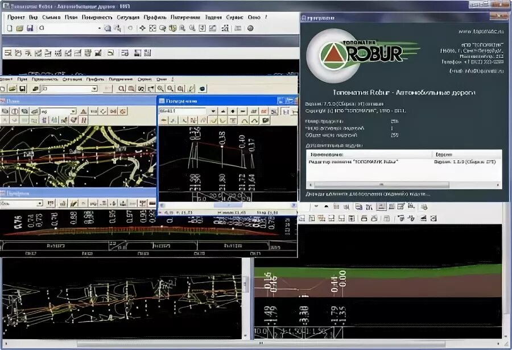The image size is (512, 350).
Task: Open the Окно menu in the overlapping window
Action: coord(162,80)
